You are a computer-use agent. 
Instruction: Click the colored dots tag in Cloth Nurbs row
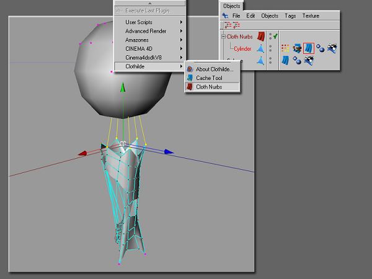[x=286, y=48]
